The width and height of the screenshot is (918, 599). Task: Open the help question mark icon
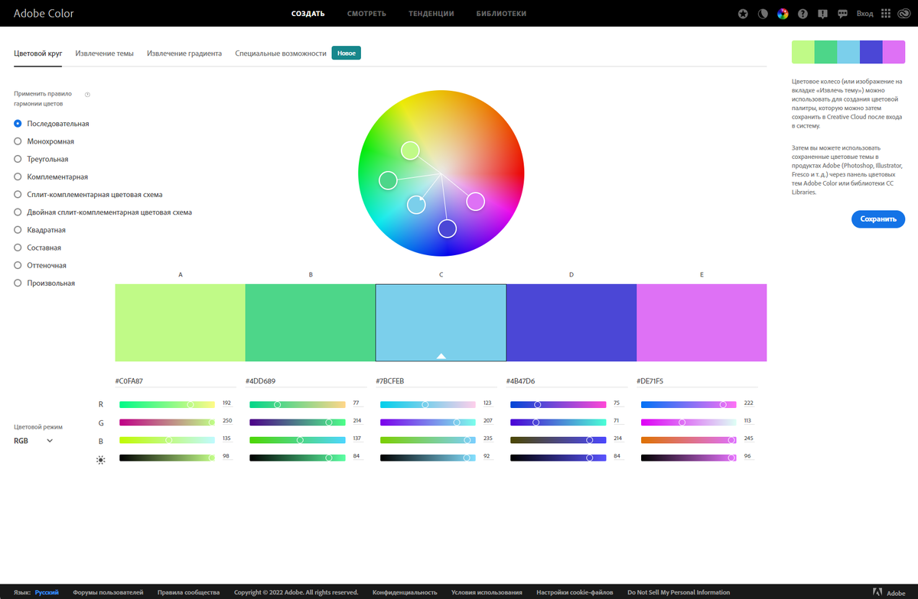point(802,14)
